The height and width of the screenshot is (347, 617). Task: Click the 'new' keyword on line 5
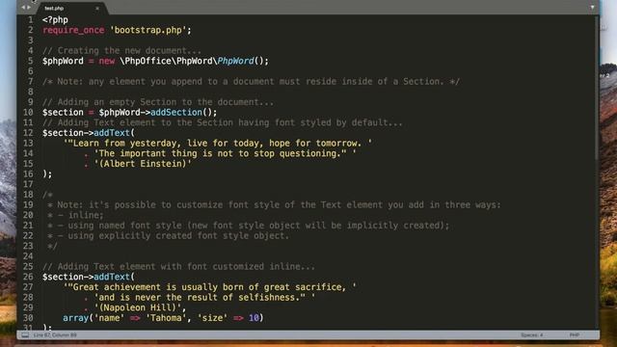coord(107,61)
